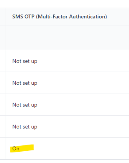Select the third "Not set up" status
The image size is (129, 163).
[x=25, y=105]
